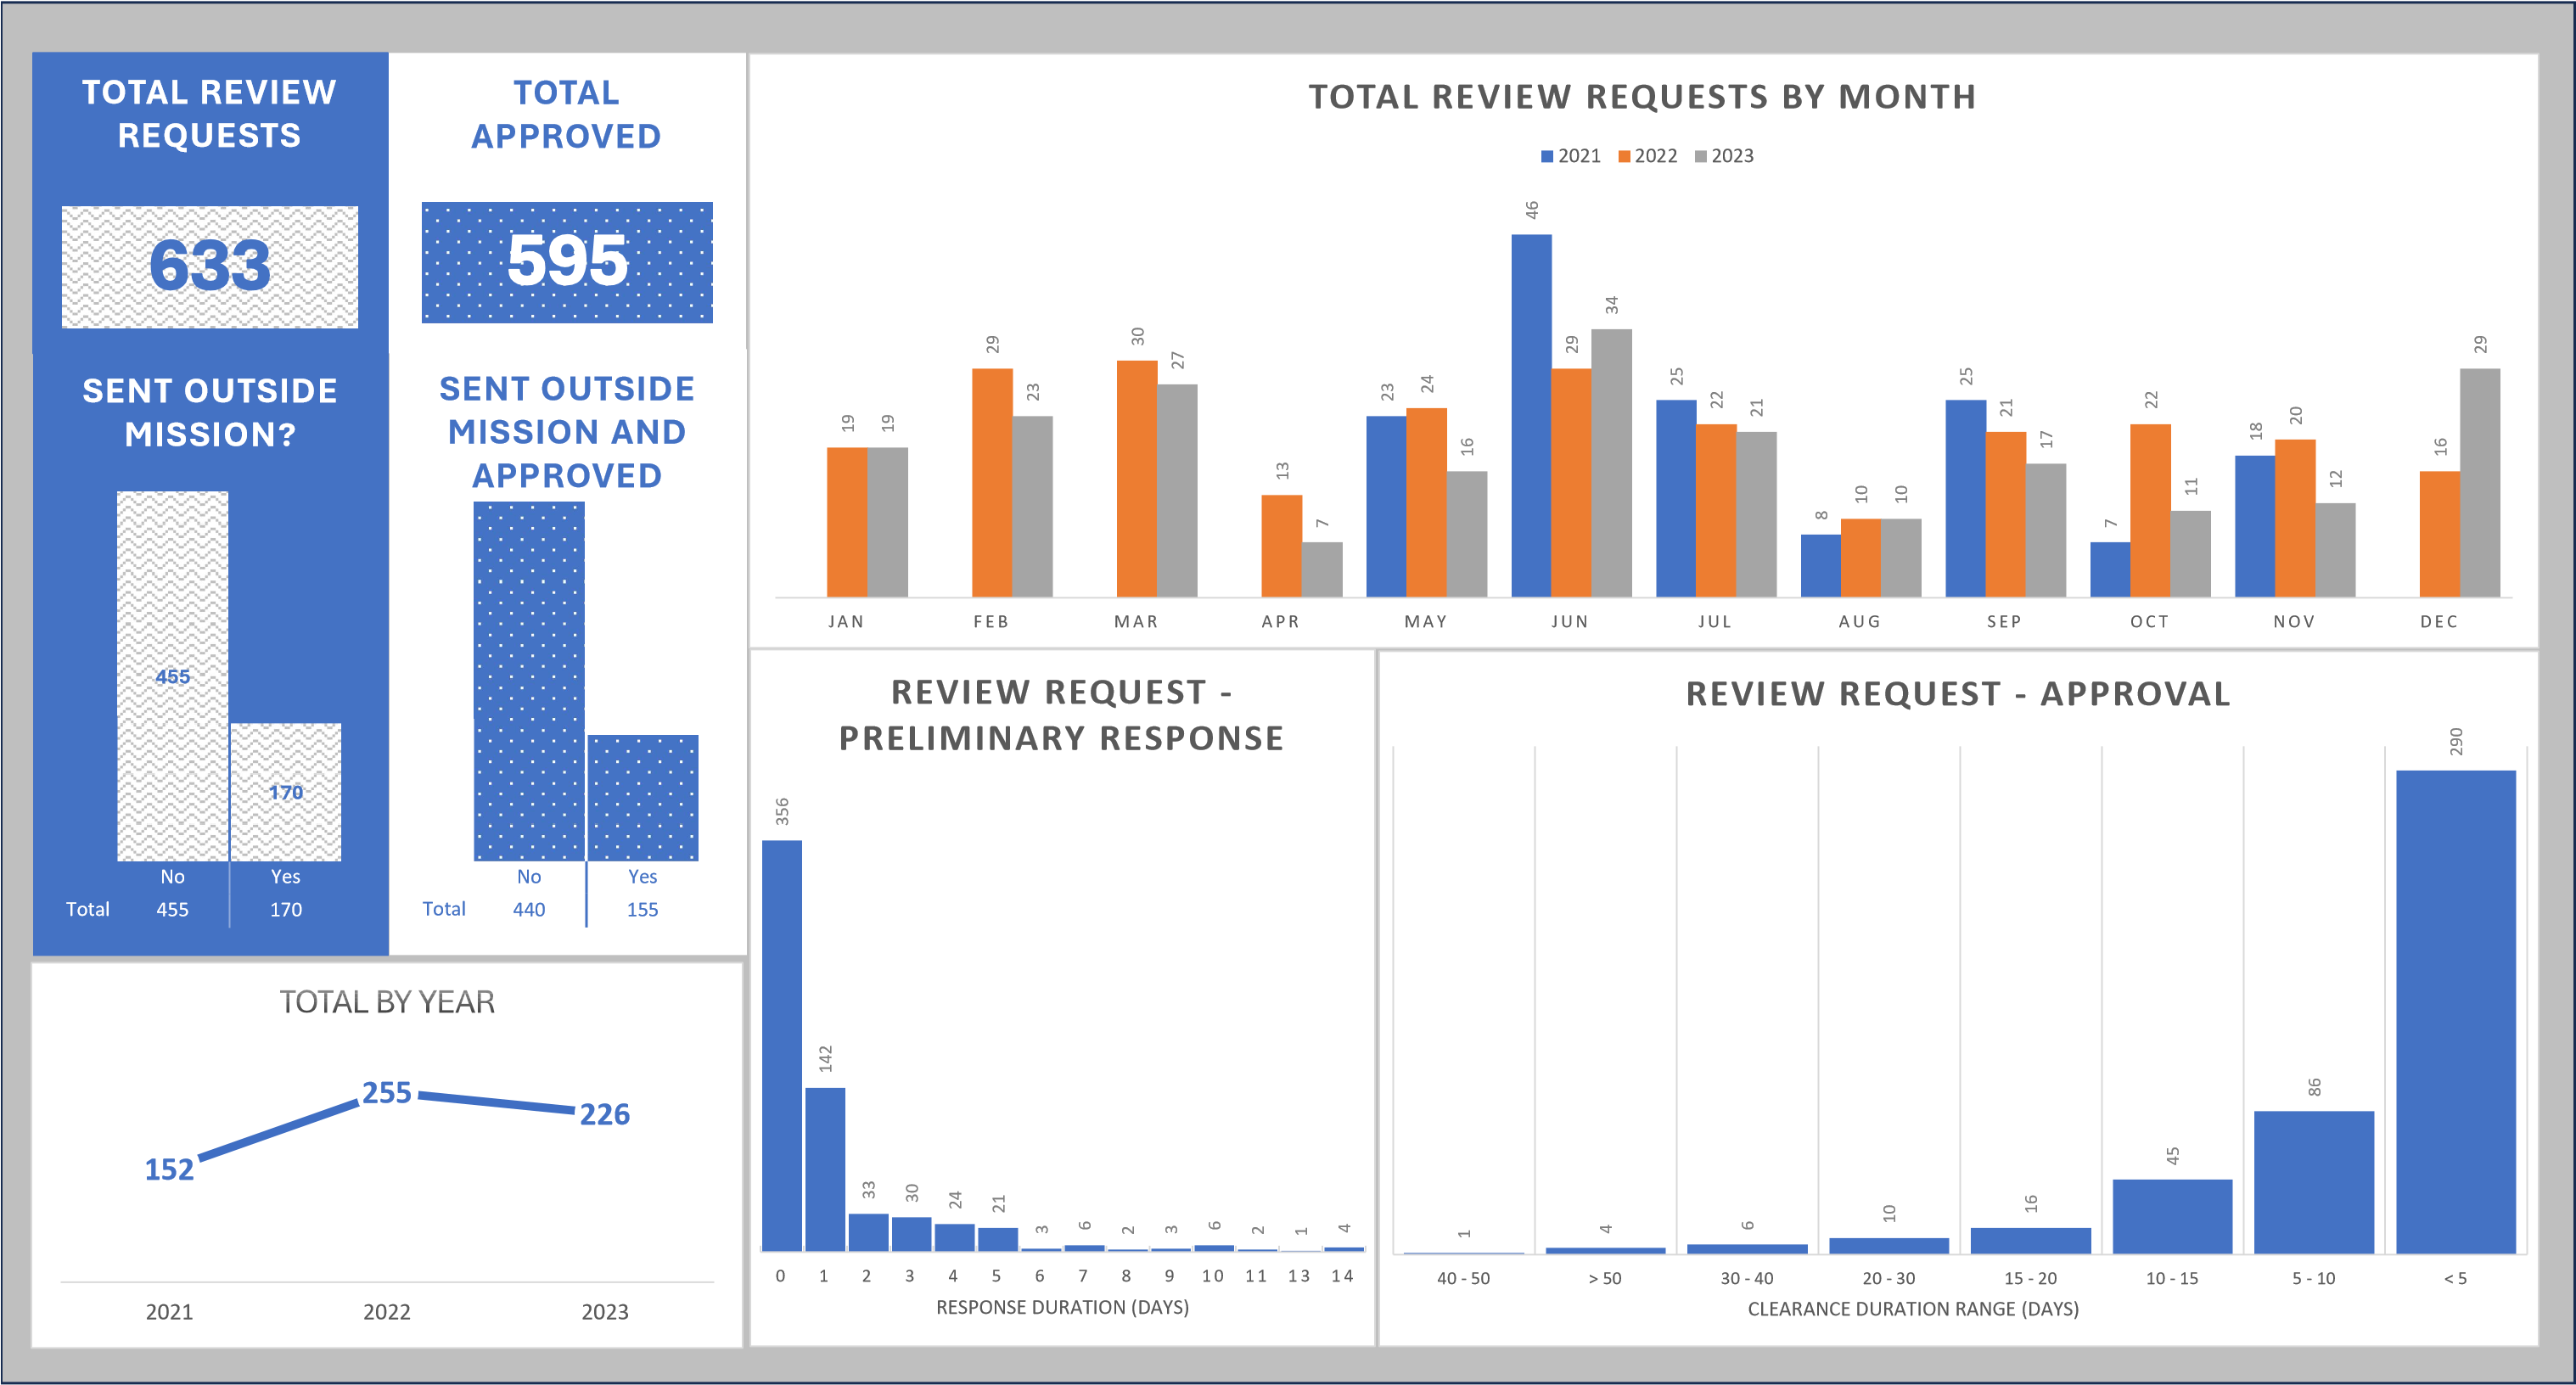Click the > 50 clearance range label

point(1605,1278)
